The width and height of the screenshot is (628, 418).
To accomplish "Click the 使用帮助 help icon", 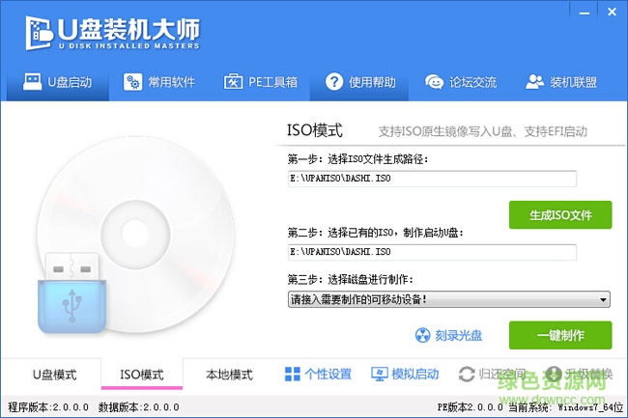I will click(334, 81).
